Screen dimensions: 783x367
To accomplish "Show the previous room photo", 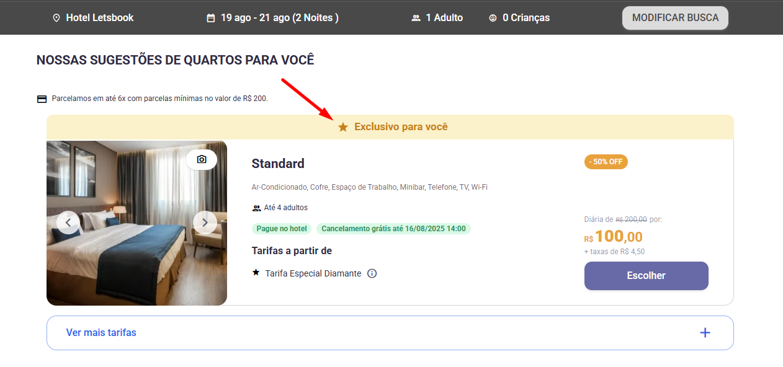I will (x=68, y=223).
